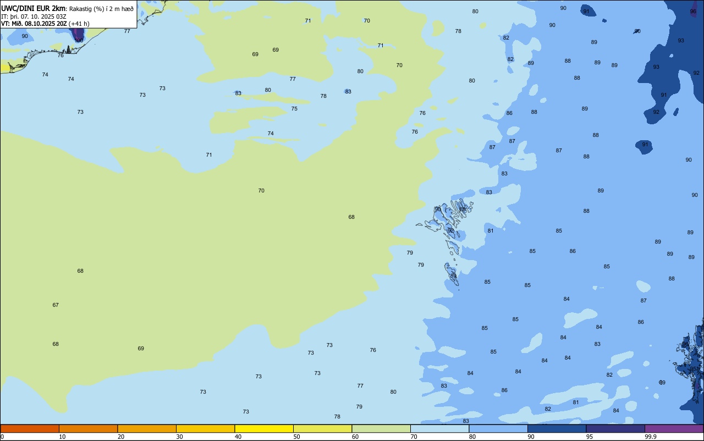Click the 75 humidity value on the map
The width and height of the screenshot is (704, 441).
[294, 108]
